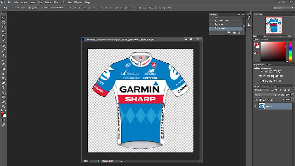Open the Select menu

[x=48, y=3]
